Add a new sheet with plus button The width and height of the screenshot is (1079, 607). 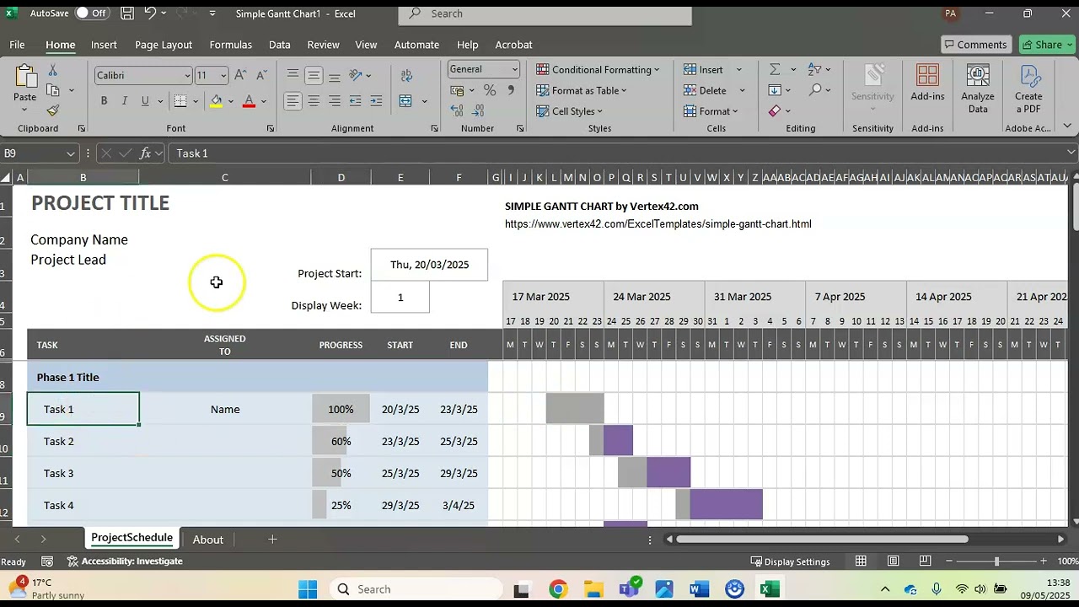[272, 540]
